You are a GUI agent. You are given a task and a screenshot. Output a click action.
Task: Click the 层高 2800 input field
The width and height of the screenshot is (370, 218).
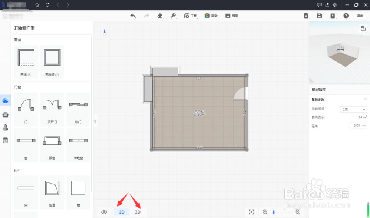[x=358, y=125]
